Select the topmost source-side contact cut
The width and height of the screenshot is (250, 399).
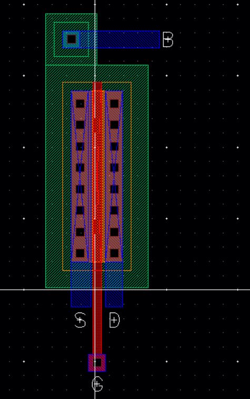[80, 103]
